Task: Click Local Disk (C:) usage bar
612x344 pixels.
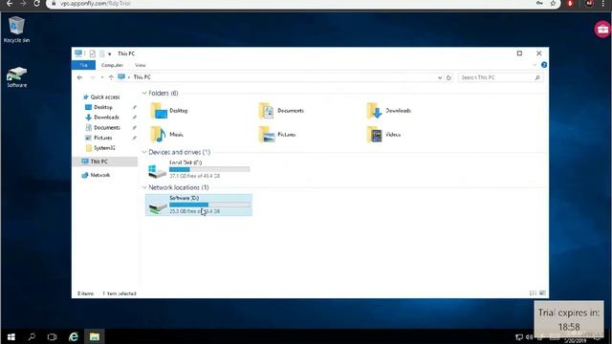Action: pos(209,169)
